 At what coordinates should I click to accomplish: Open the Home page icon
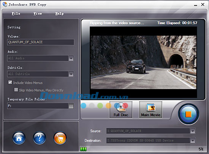point(19,138)
